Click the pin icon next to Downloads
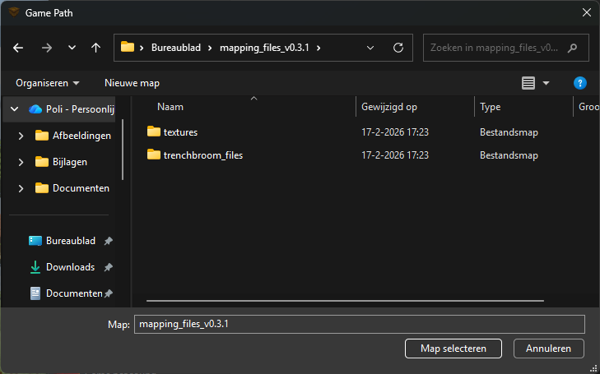 (109, 267)
